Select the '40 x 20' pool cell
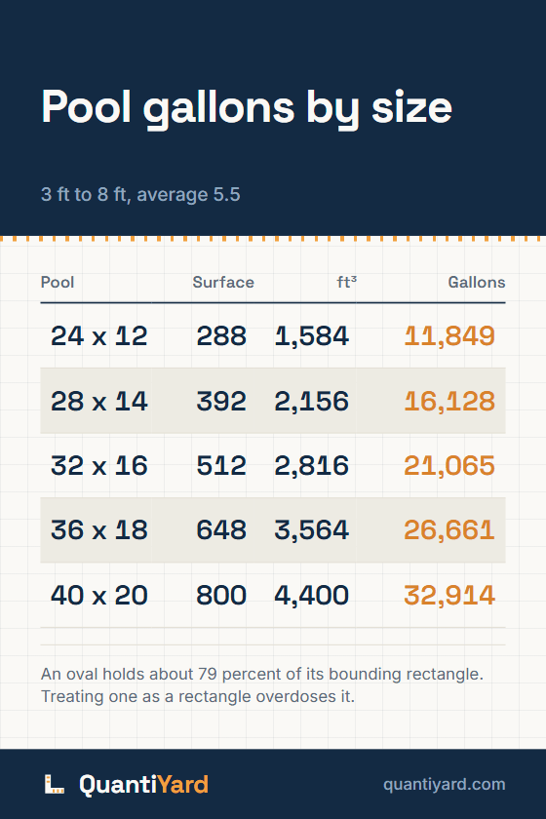546x819 pixels. pyautogui.click(x=99, y=595)
